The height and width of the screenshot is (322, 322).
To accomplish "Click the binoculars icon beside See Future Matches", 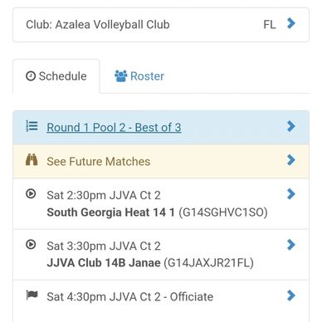I will click(32, 159).
